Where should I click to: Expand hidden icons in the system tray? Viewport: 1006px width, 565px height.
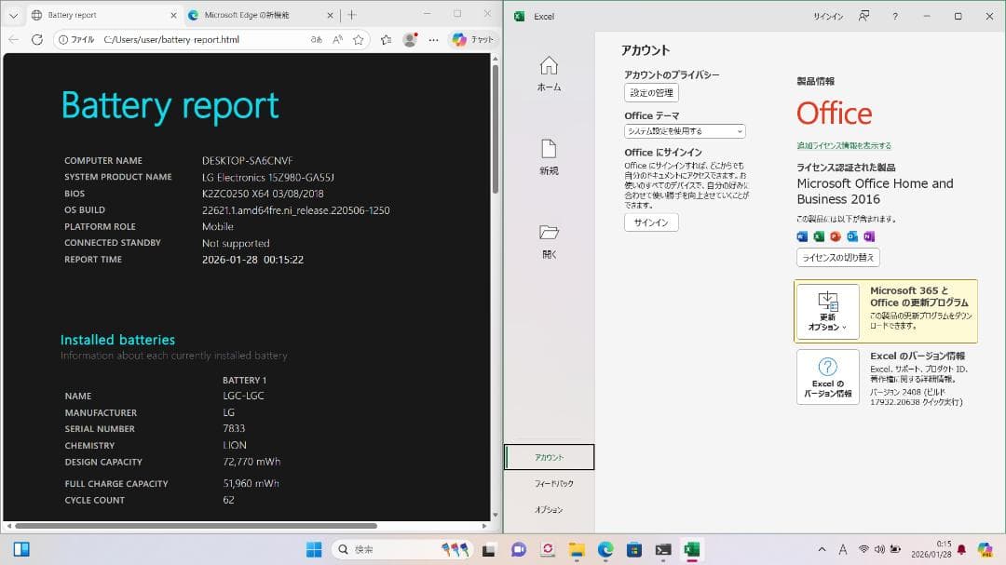point(823,550)
